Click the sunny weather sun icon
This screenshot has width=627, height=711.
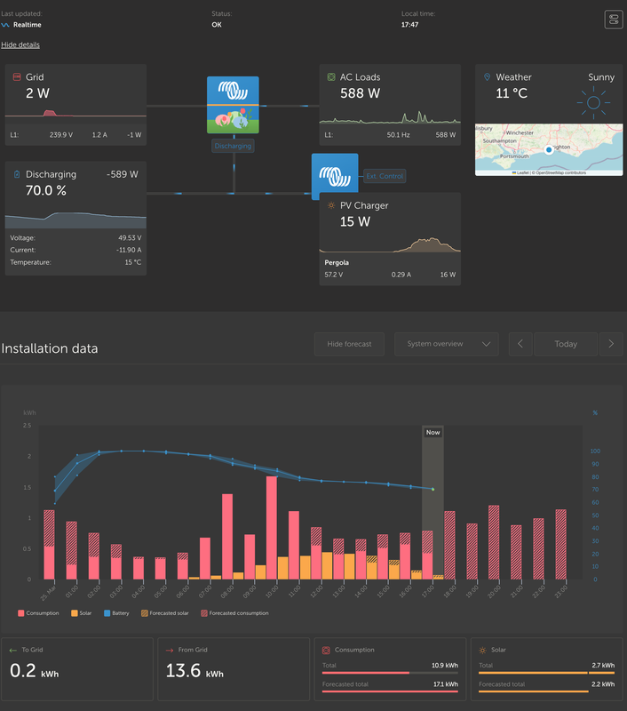click(x=593, y=103)
